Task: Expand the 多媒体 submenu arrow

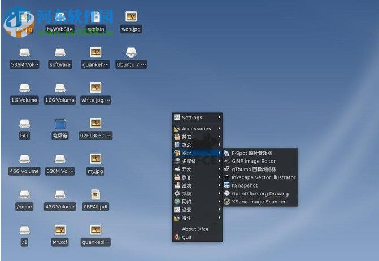Action: (x=219, y=161)
